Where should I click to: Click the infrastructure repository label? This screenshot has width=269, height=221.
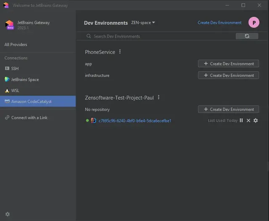click(97, 75)
